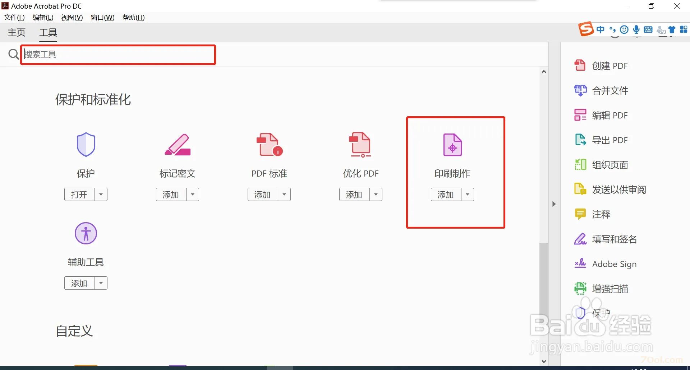The width and height of the screenshot is (690, 370).
Task: Click the Sogou emoji smiley icon
Action: click(624, 29)
